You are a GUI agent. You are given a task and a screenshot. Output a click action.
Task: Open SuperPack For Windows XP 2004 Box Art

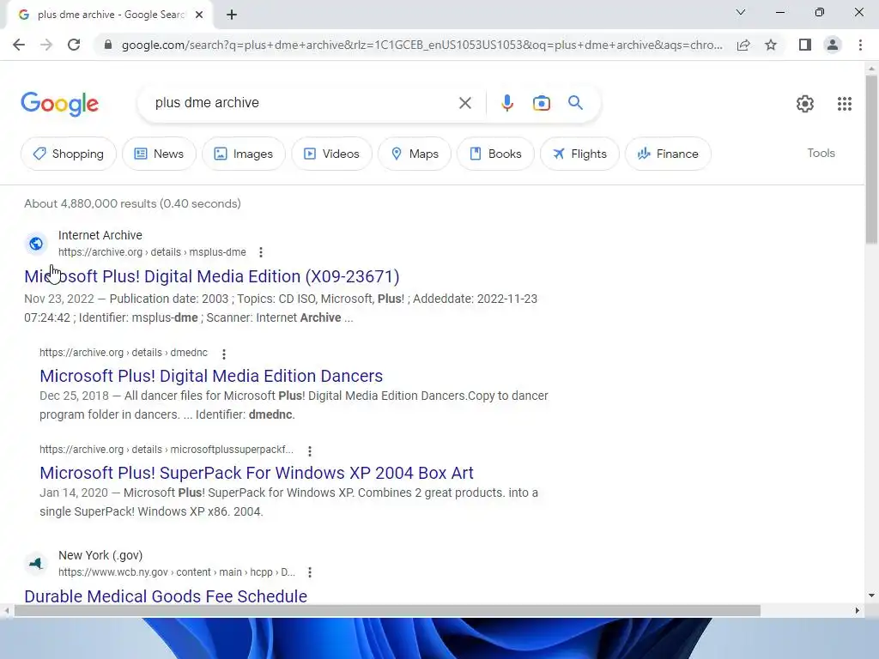(x=257, y=473)
